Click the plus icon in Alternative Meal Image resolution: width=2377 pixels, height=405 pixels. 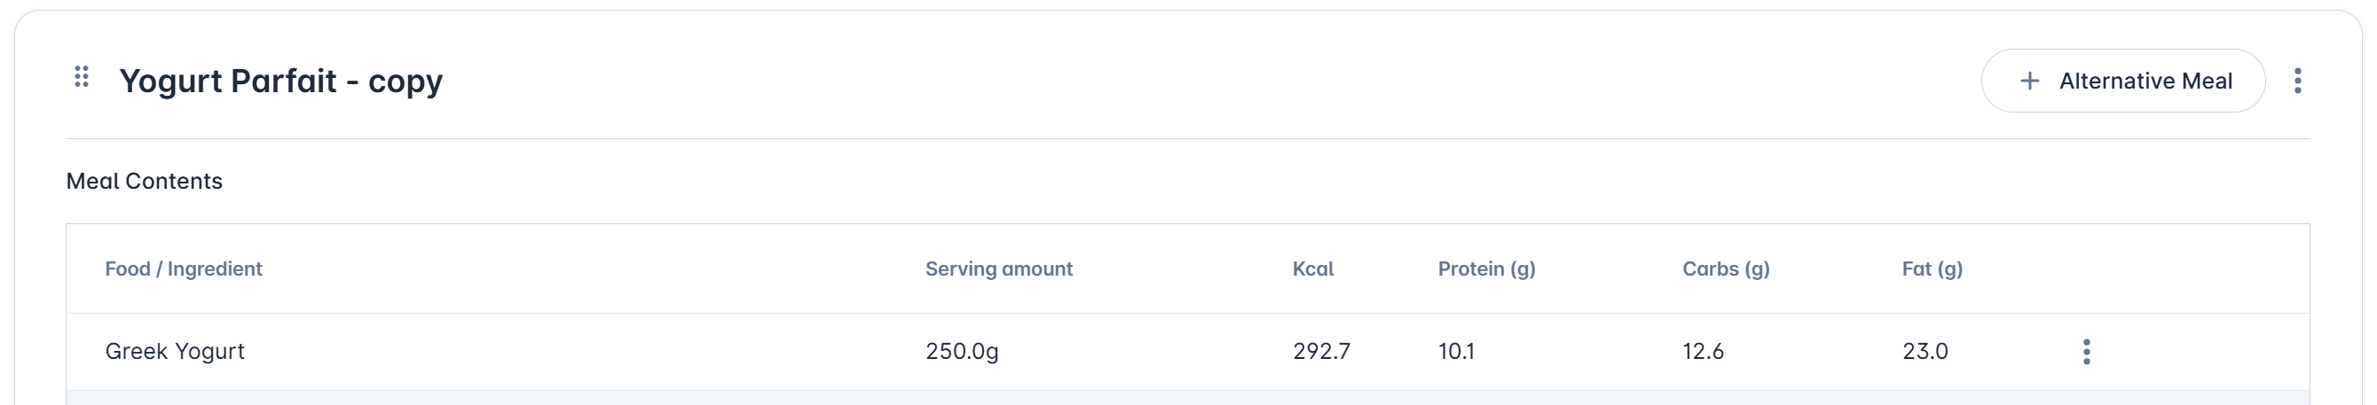tap(2029, 82)
